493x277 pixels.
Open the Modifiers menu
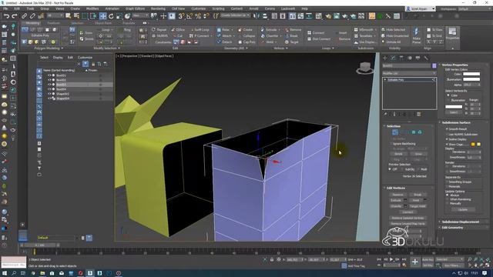click(92, 8)
